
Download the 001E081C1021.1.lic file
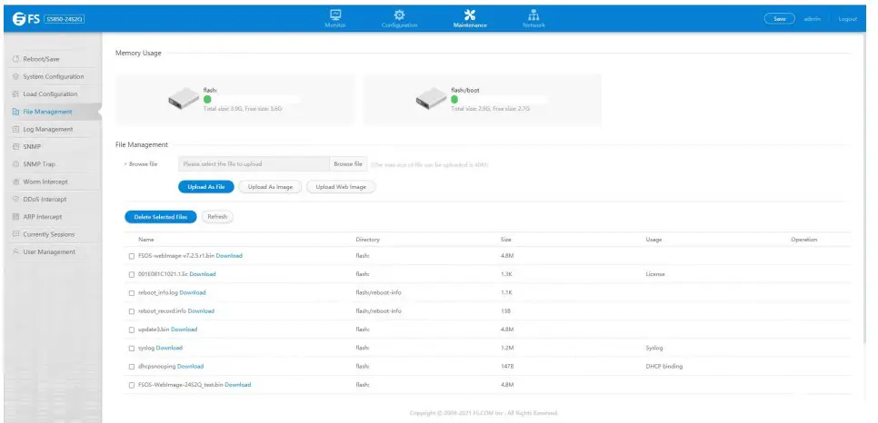(x=203, y=274)
